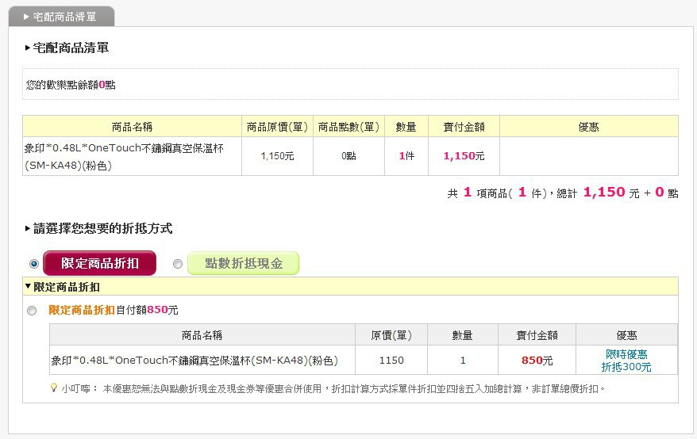Click the arrow icon in 宅配商品清單 tab
The width and height of the screenshot is (697, 439).
click(26, 17)
